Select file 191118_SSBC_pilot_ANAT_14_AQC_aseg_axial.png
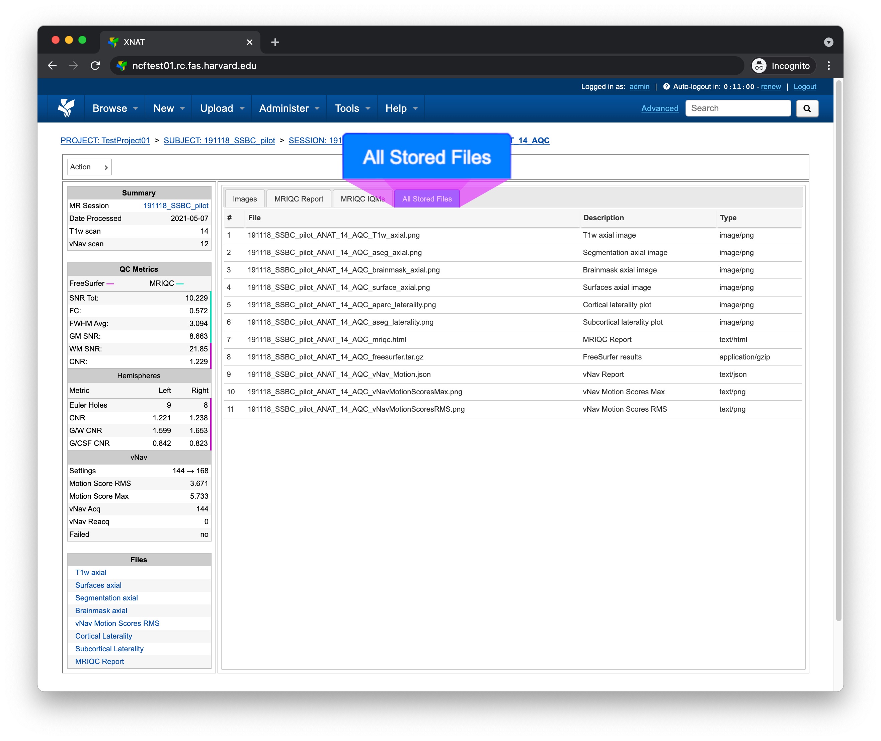Screen dimensions: 881x741 point(334,252)
